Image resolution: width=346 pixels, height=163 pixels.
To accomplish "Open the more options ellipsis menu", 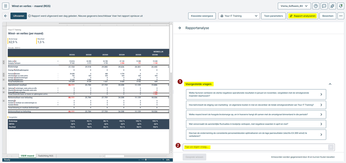I will (x=341, y=16).
